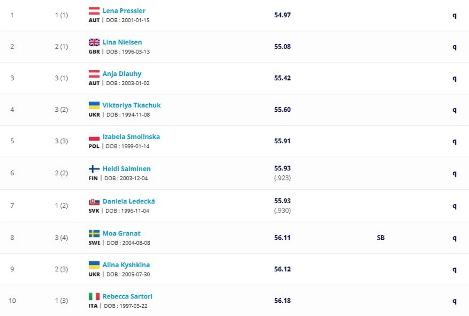Click the Ukrainian flag beside Viktoriya Tkachuk
The height and width of the screenshot is (316, 469).
tap(94, 105)
